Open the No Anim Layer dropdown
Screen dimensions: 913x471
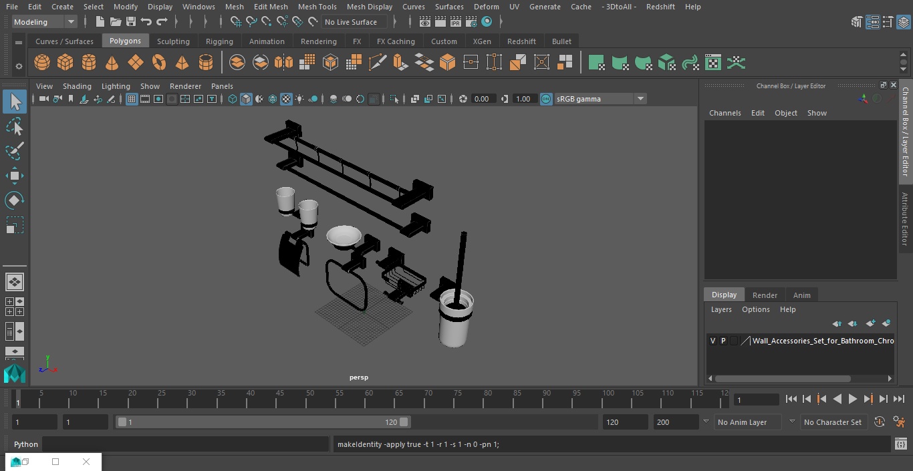(748, 422)
